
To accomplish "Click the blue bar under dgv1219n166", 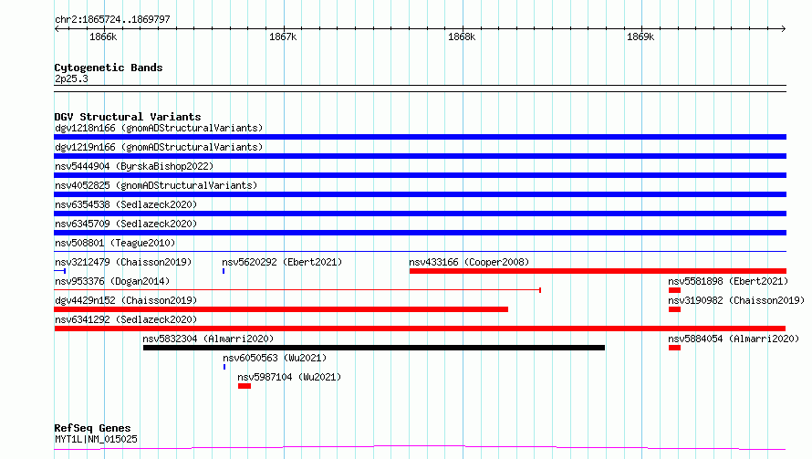I will pos(420,156).
